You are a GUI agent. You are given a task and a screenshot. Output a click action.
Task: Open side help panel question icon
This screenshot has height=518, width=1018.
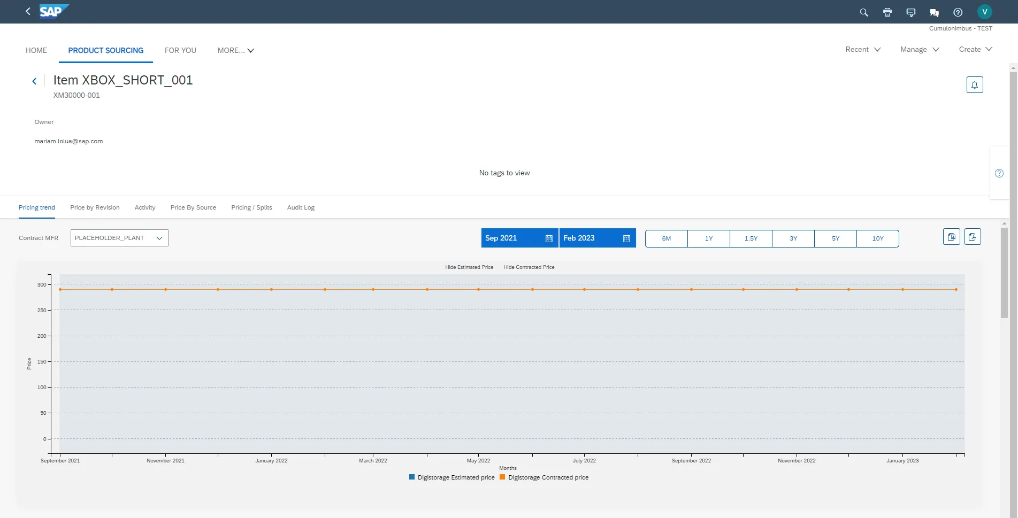coord(999,173)
